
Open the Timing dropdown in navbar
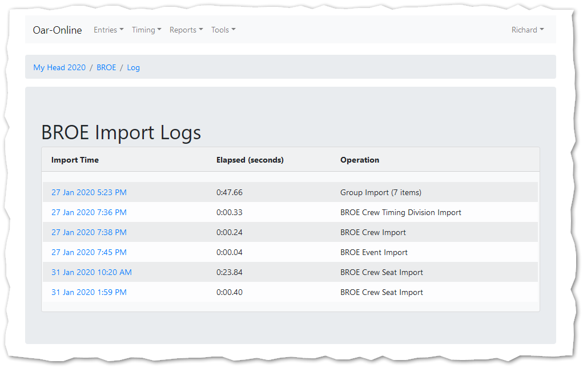(x=146, y=30)
